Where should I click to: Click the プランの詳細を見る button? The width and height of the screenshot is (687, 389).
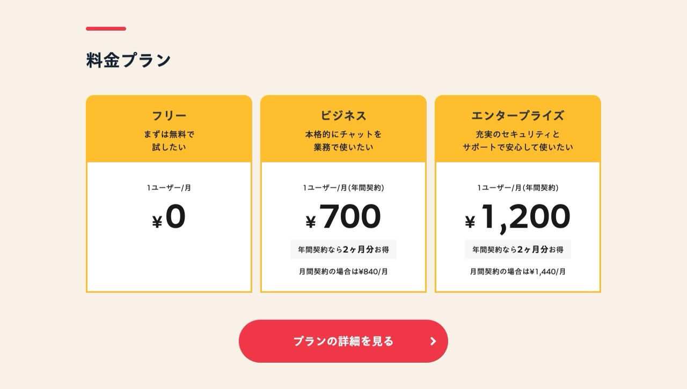point(343,341)
